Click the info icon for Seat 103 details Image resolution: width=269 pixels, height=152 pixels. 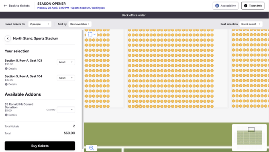[6, 68]
